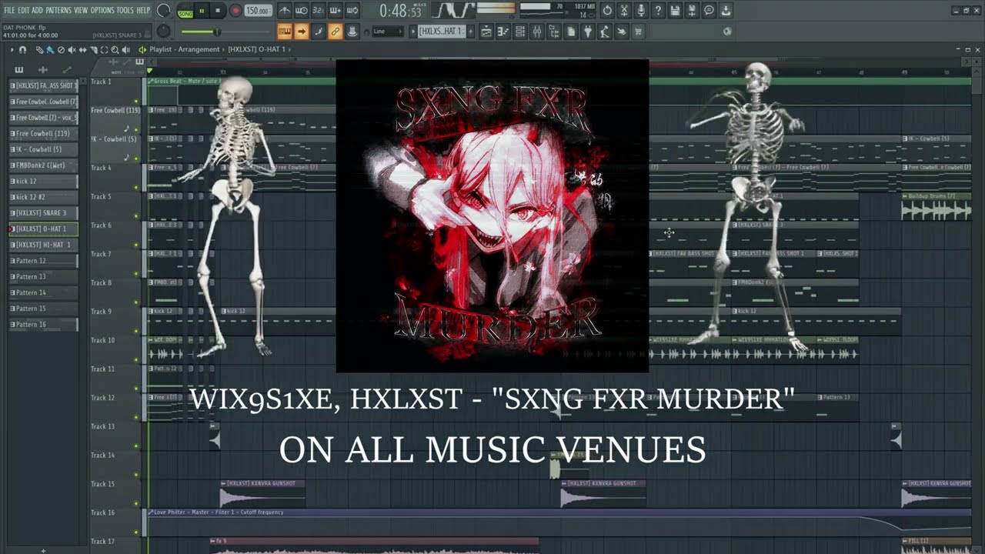Click the floppy disk save icon
The height and width of the screenshot is (554, 985).
675,11
